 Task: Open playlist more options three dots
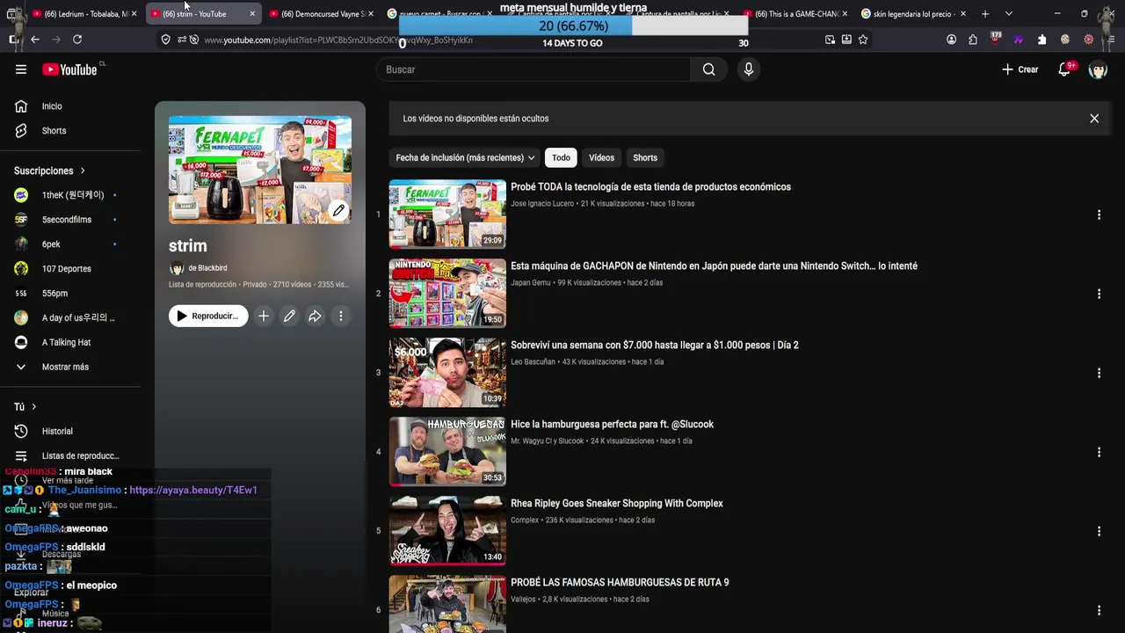click(x=341, y=316)
